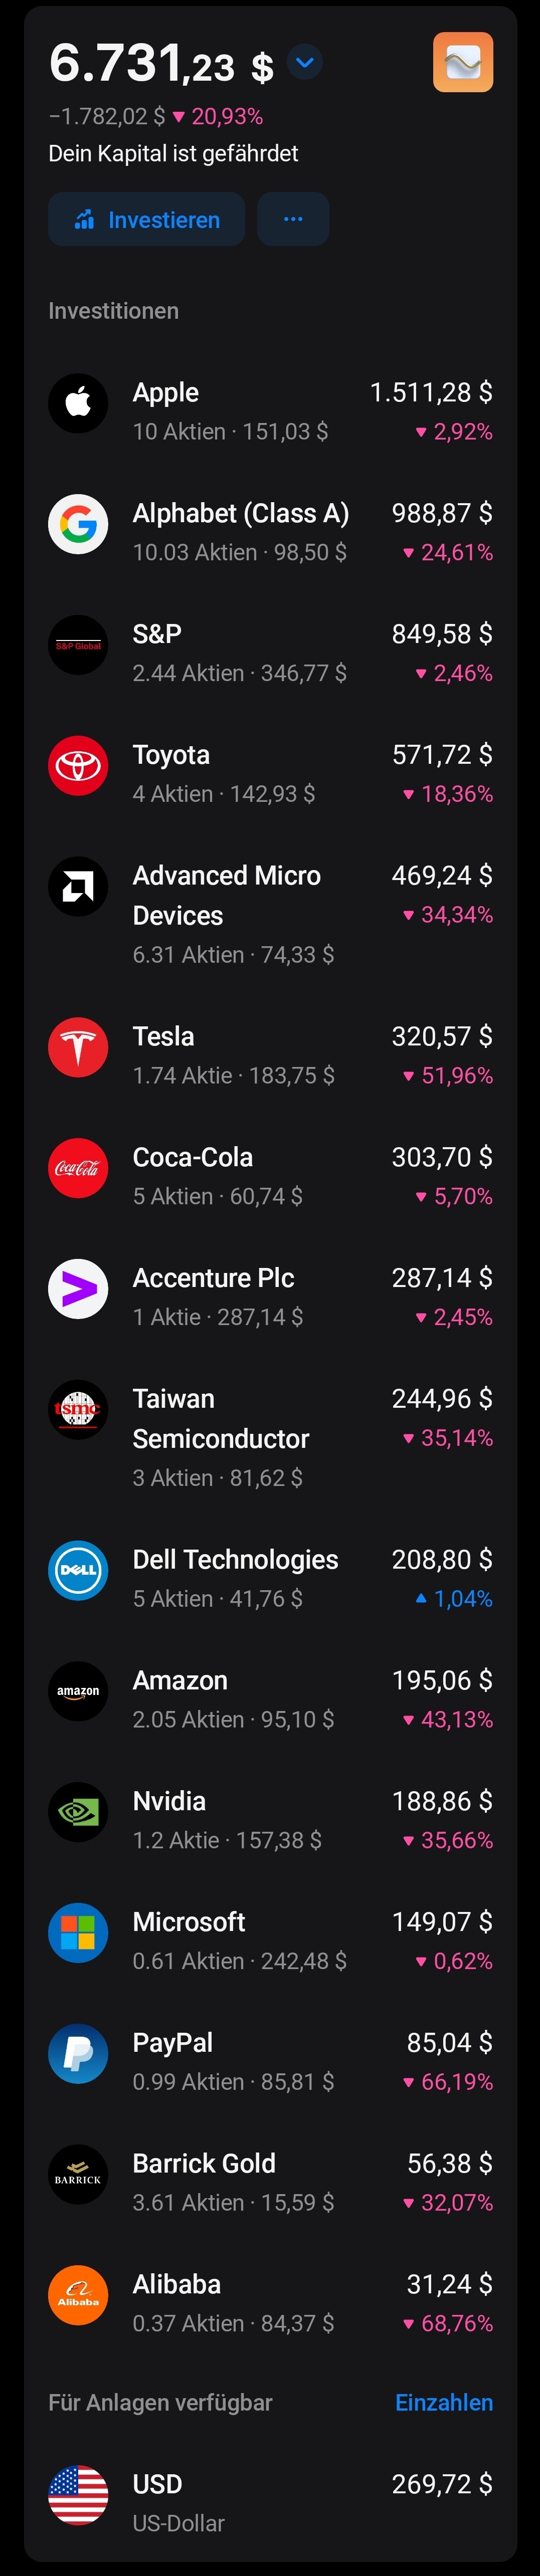This screenshot has height=2576, width=540.
Task: Select the PayPal logo icon
Action: pos(78,2054)
